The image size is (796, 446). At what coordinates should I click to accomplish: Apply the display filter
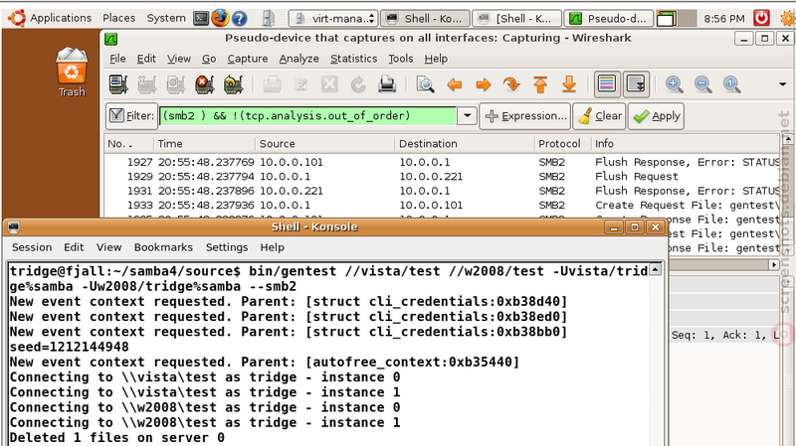pos(656,116)
